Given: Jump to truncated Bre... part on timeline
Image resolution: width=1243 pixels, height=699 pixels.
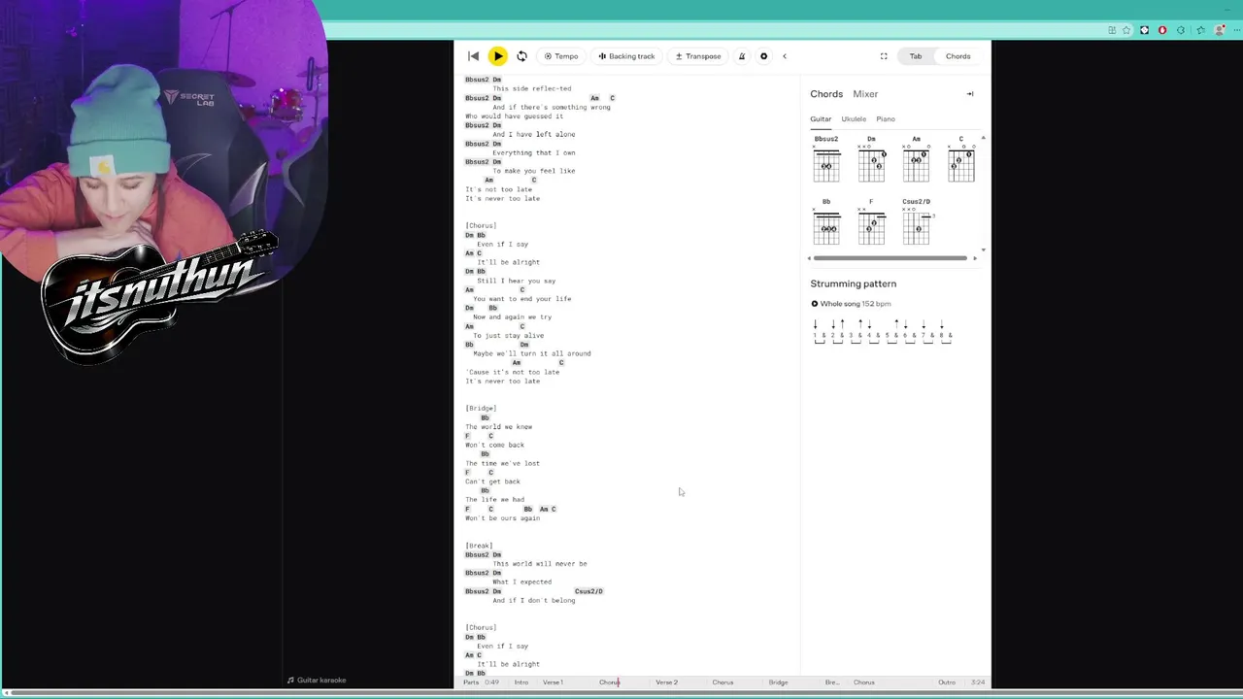Looking at the screenshot, I should coord(831,682).
